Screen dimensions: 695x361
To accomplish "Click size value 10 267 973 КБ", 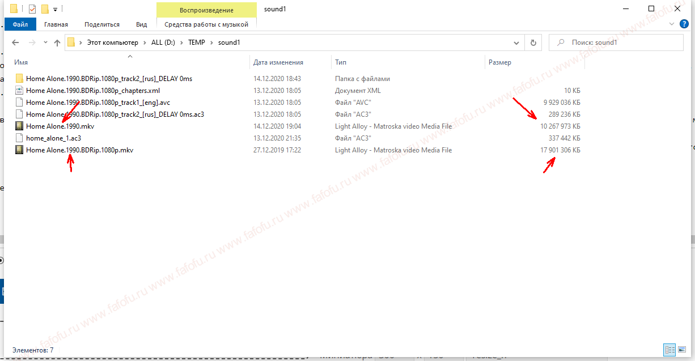I will point(560,126).
